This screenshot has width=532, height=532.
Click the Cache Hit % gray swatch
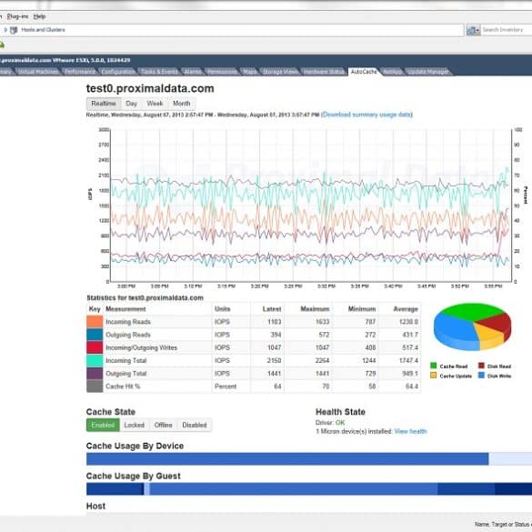click(95, 386)
